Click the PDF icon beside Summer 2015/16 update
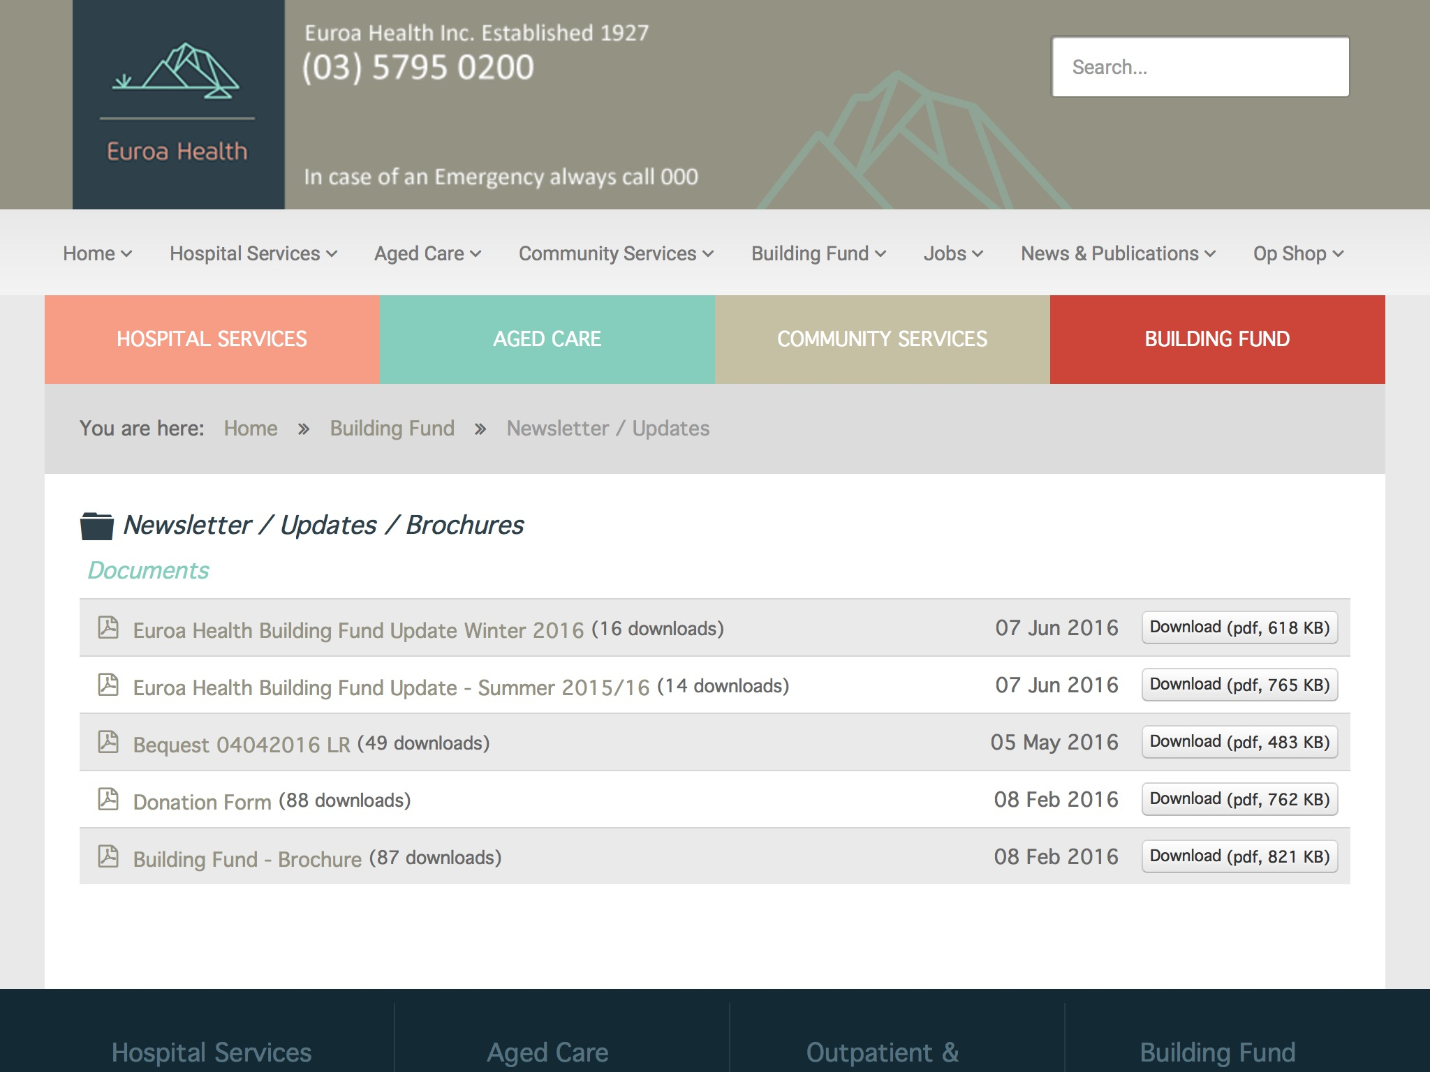Viewport: 1430px width, 1072px height. (108, 685)
